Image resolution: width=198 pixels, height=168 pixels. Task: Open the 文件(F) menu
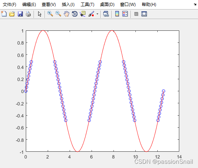coord(10,5)
